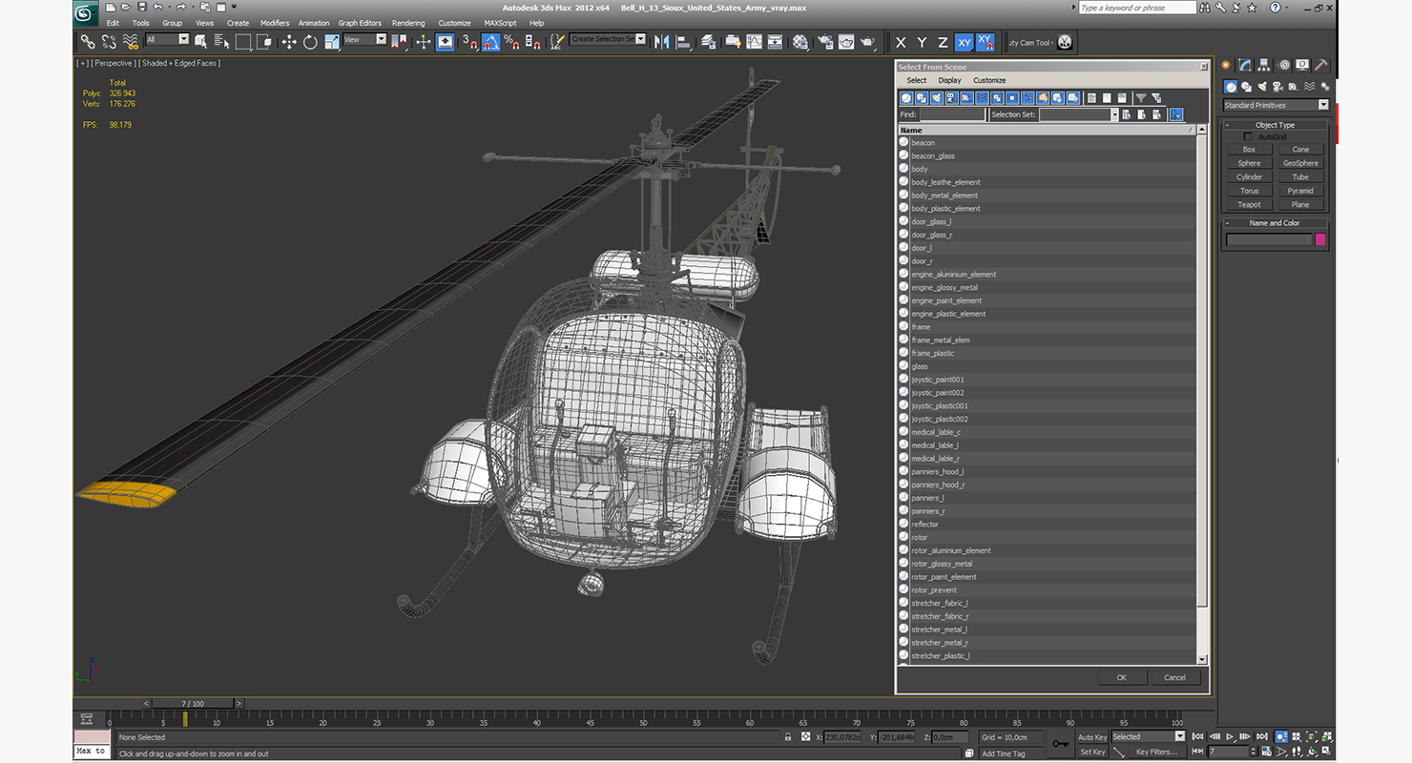Viewport: 1412px width, 763px height.
Task: Click the search keyword or phrase box
Action: 1137,8
